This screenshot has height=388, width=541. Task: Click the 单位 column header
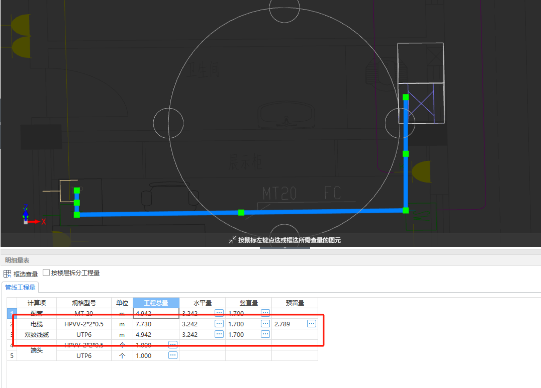(122, 303)
